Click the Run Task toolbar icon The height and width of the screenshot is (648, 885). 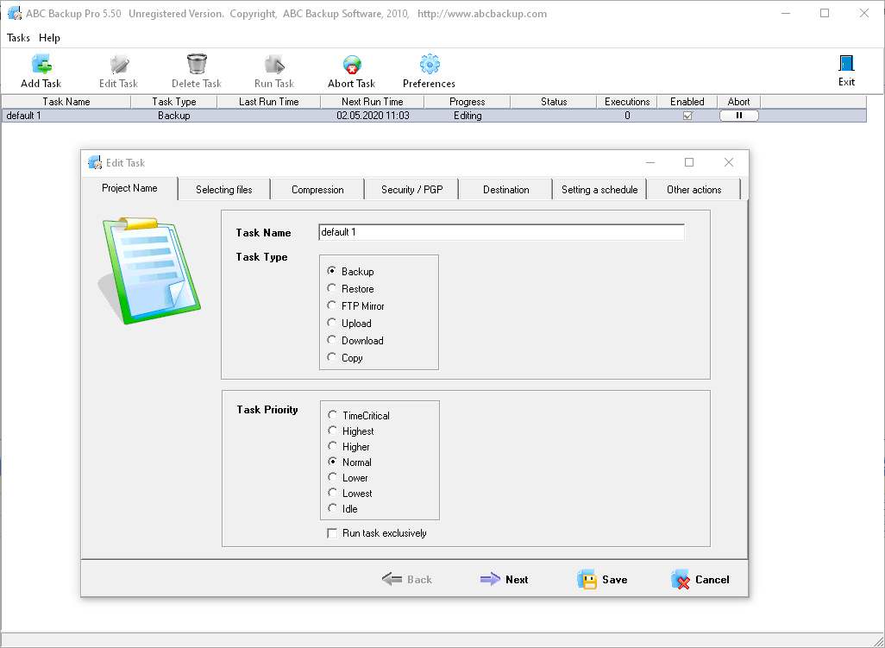(x=274, y=65)
